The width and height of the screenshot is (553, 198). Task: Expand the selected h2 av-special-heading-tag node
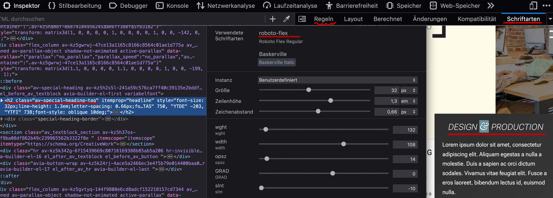[2, 100]
